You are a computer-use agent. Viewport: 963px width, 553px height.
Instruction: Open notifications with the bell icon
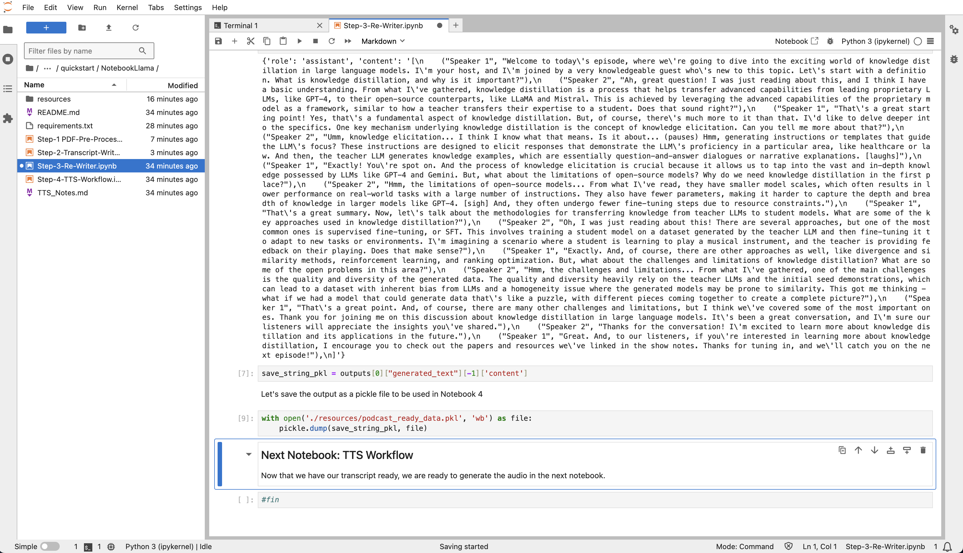coord(947,546)
